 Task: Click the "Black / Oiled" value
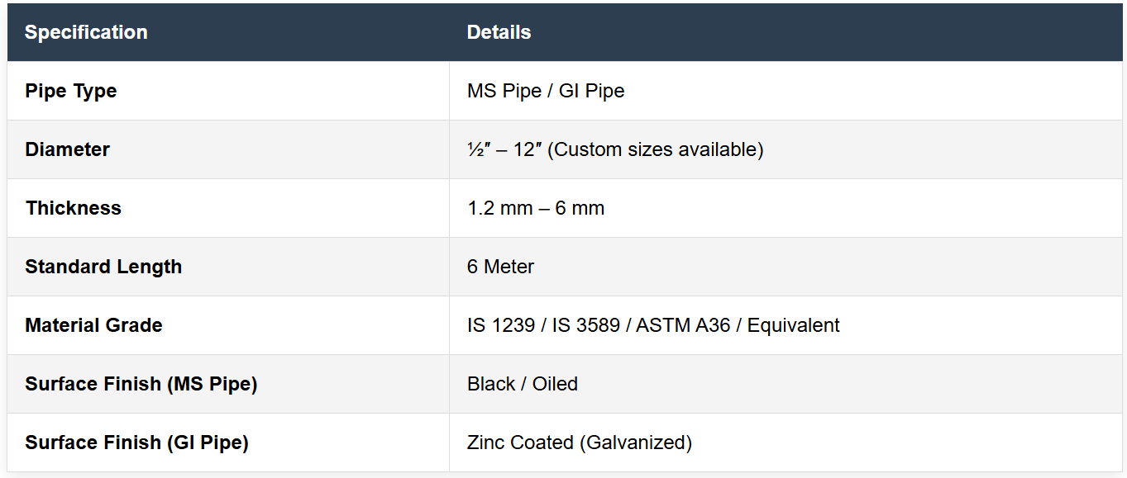point(523,384)
